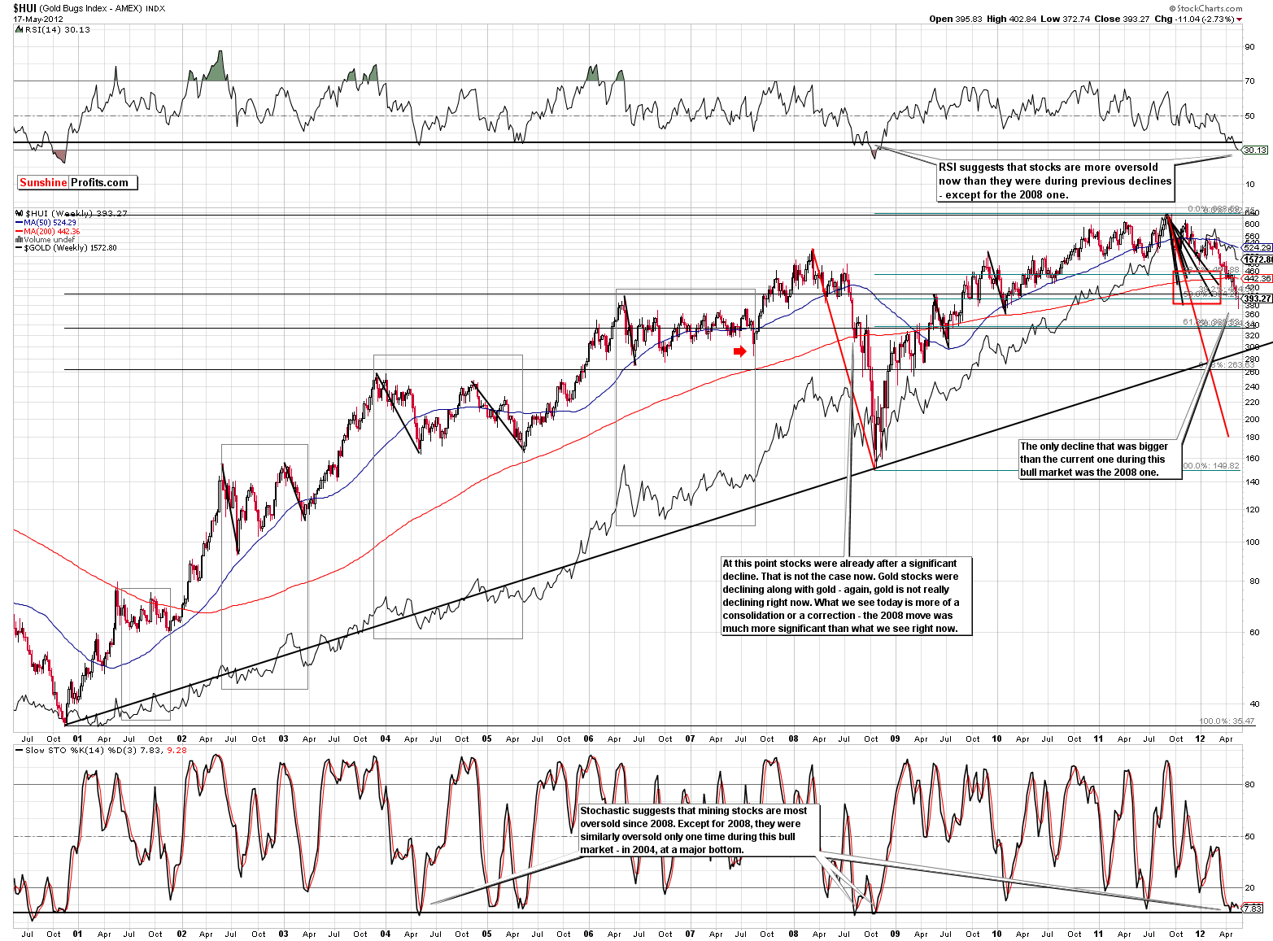Select the blue MA(50) legend line marker
Image resolution: width=1273 pixels, height=941 pixels.
[19, 222]
